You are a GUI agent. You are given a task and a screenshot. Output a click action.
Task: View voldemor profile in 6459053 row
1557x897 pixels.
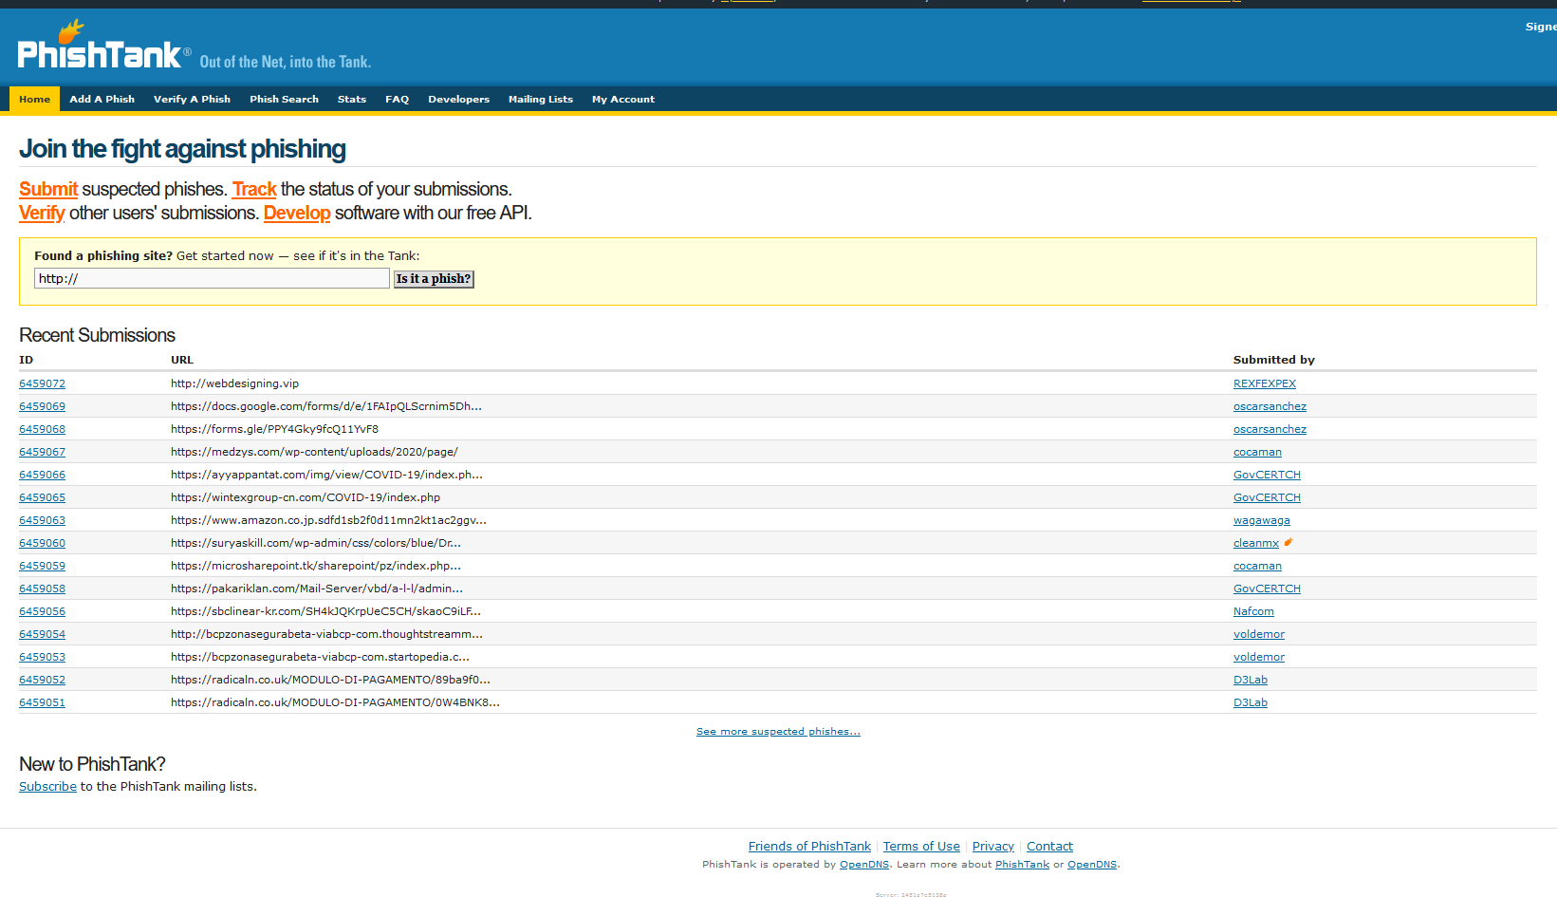1259,657
